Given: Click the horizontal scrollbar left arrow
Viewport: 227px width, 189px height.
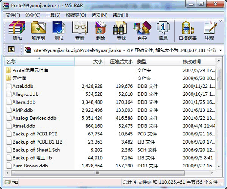Looking at the screenshot, I should (x=7, y=172).
